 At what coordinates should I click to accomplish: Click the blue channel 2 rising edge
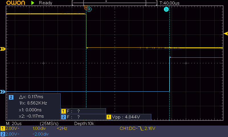[x=170, y=74]
